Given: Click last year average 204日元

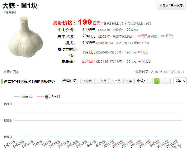Looking at the screenshot, I should pos(89,36).
